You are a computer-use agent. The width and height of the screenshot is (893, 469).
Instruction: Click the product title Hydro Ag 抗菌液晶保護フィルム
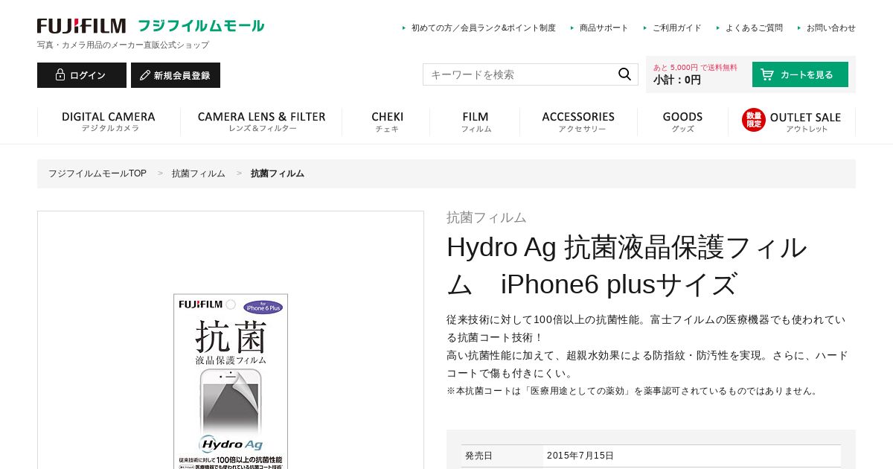[627, 266]
